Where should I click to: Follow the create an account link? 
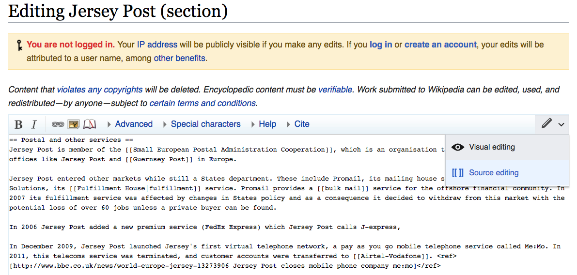(x=440, y=45)
